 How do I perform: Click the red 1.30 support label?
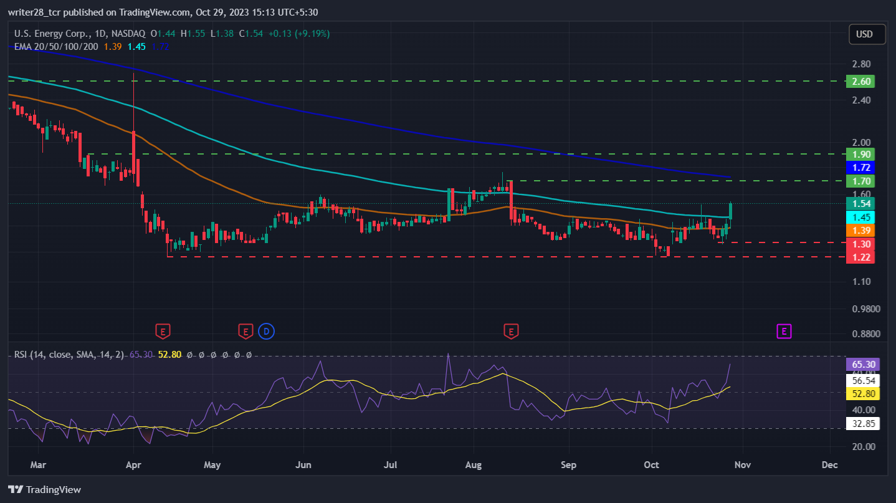tap(860, 244)
